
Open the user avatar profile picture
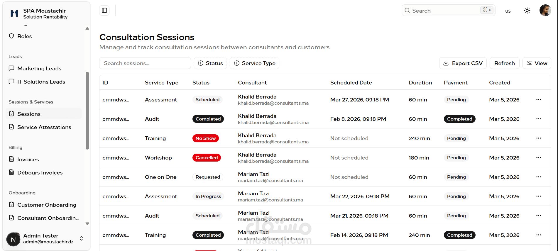pos(545,11)
